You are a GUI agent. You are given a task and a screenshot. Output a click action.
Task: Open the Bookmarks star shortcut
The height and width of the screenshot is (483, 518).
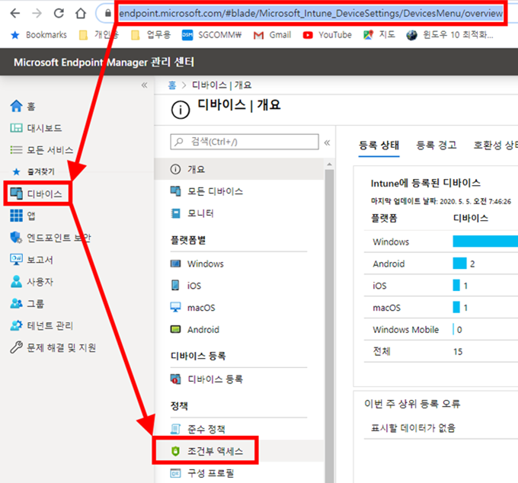39,35
